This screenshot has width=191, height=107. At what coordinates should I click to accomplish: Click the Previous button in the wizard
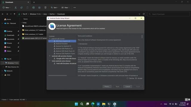[107, 86]
